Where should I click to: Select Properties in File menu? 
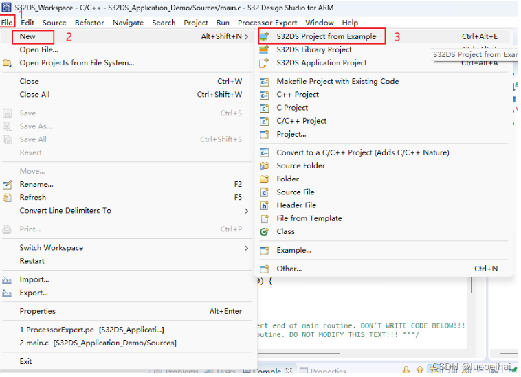[126, 312]
